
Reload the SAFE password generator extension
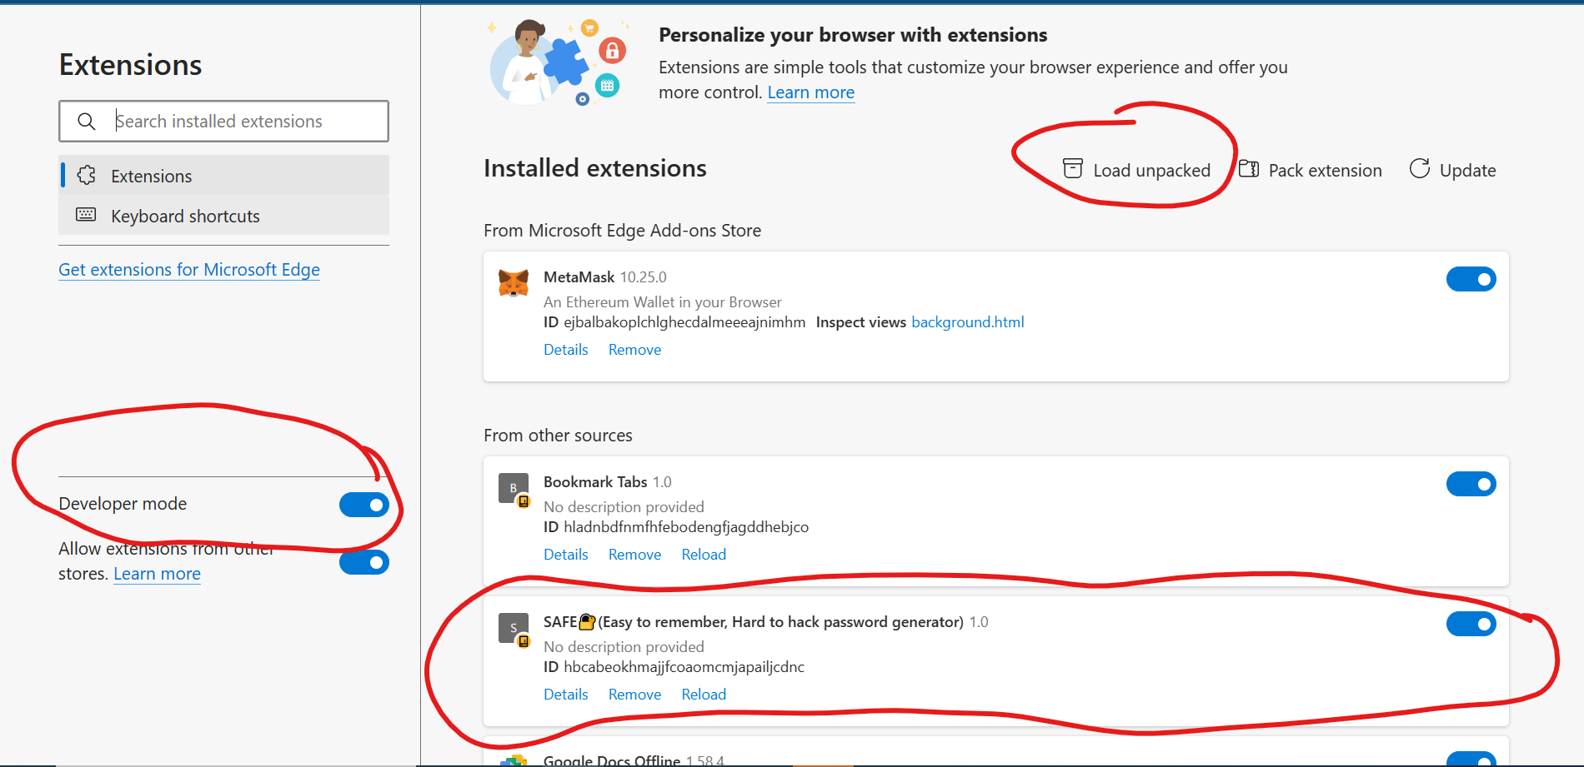(704, 695)
